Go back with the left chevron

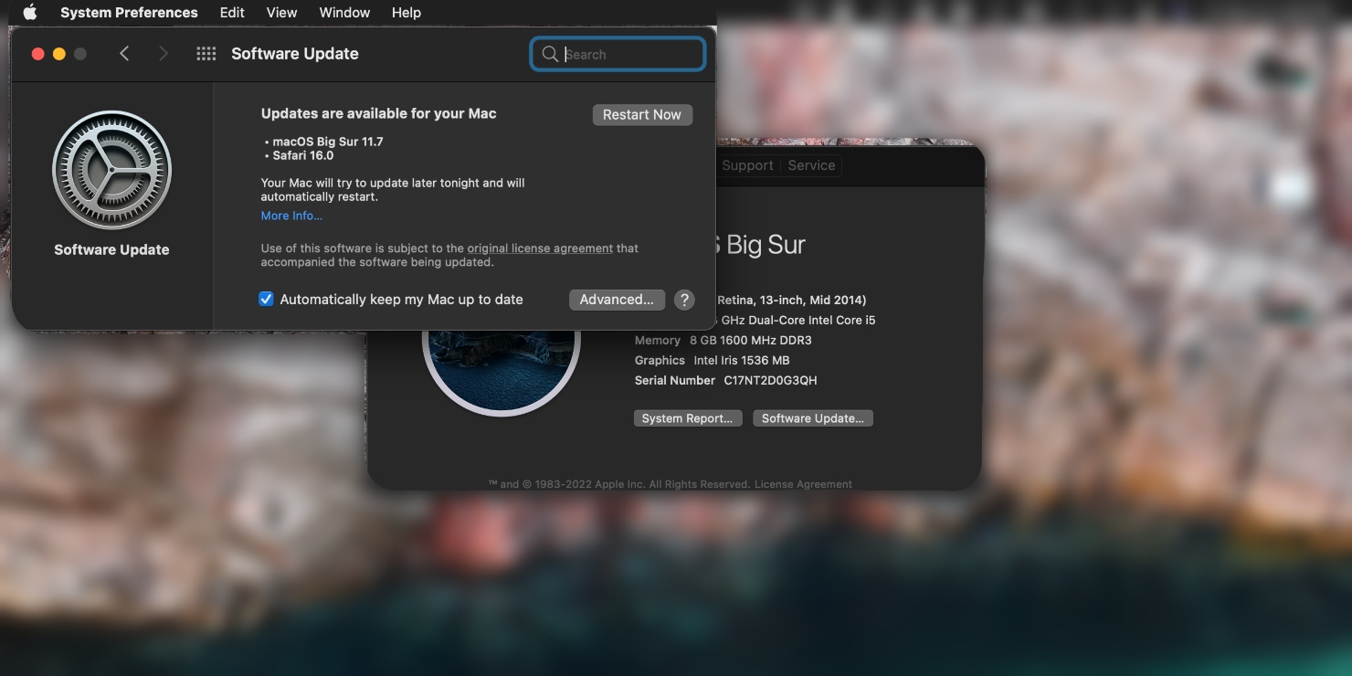pyautogui.click(x=124, y=54)
